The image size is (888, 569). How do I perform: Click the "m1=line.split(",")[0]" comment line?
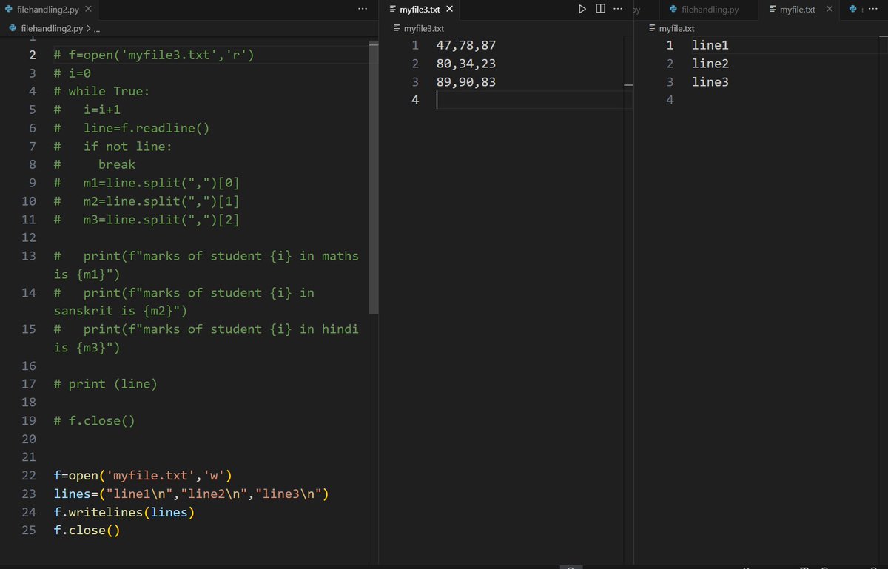(x=147, y=183)
